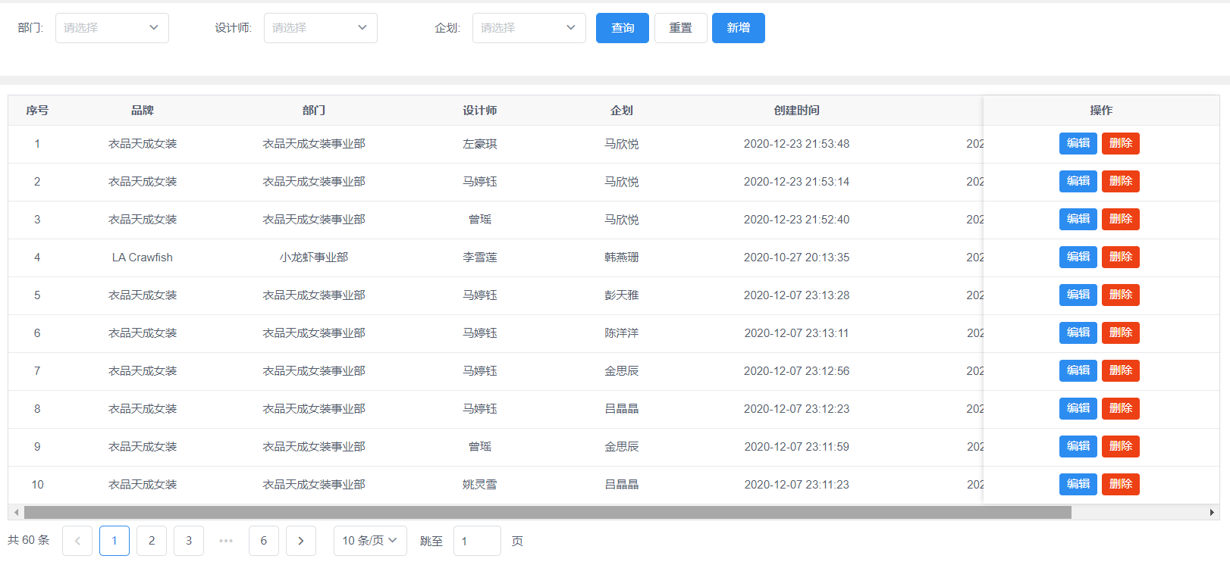Delete row 4 for LA Crawfish
Image resolution: width=1230 pixels, height=562 pixels.
(1120, 257)
